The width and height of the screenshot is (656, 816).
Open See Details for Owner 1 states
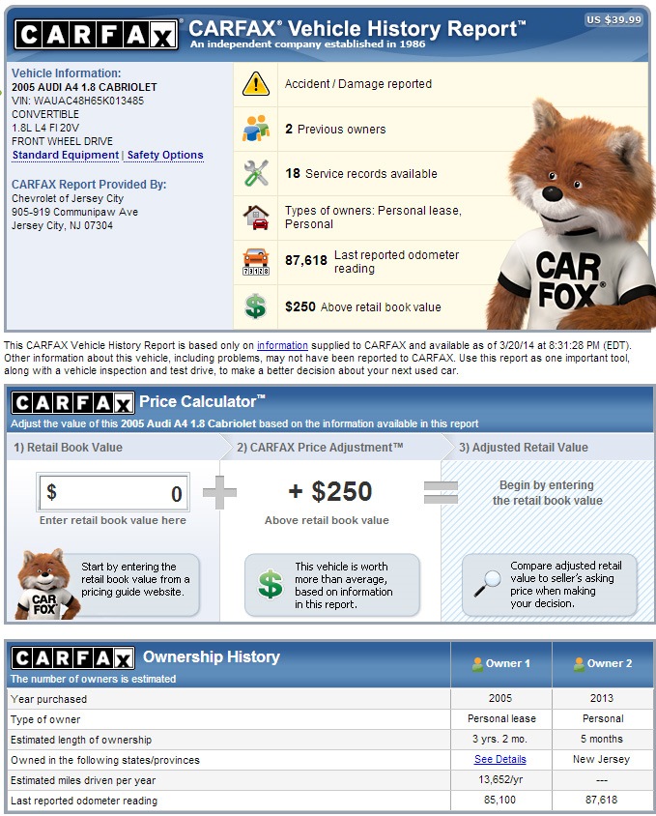click(499, 759)
